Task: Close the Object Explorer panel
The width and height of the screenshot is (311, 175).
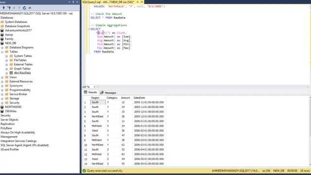Action: pyautogui.click(x=77, y=2)
